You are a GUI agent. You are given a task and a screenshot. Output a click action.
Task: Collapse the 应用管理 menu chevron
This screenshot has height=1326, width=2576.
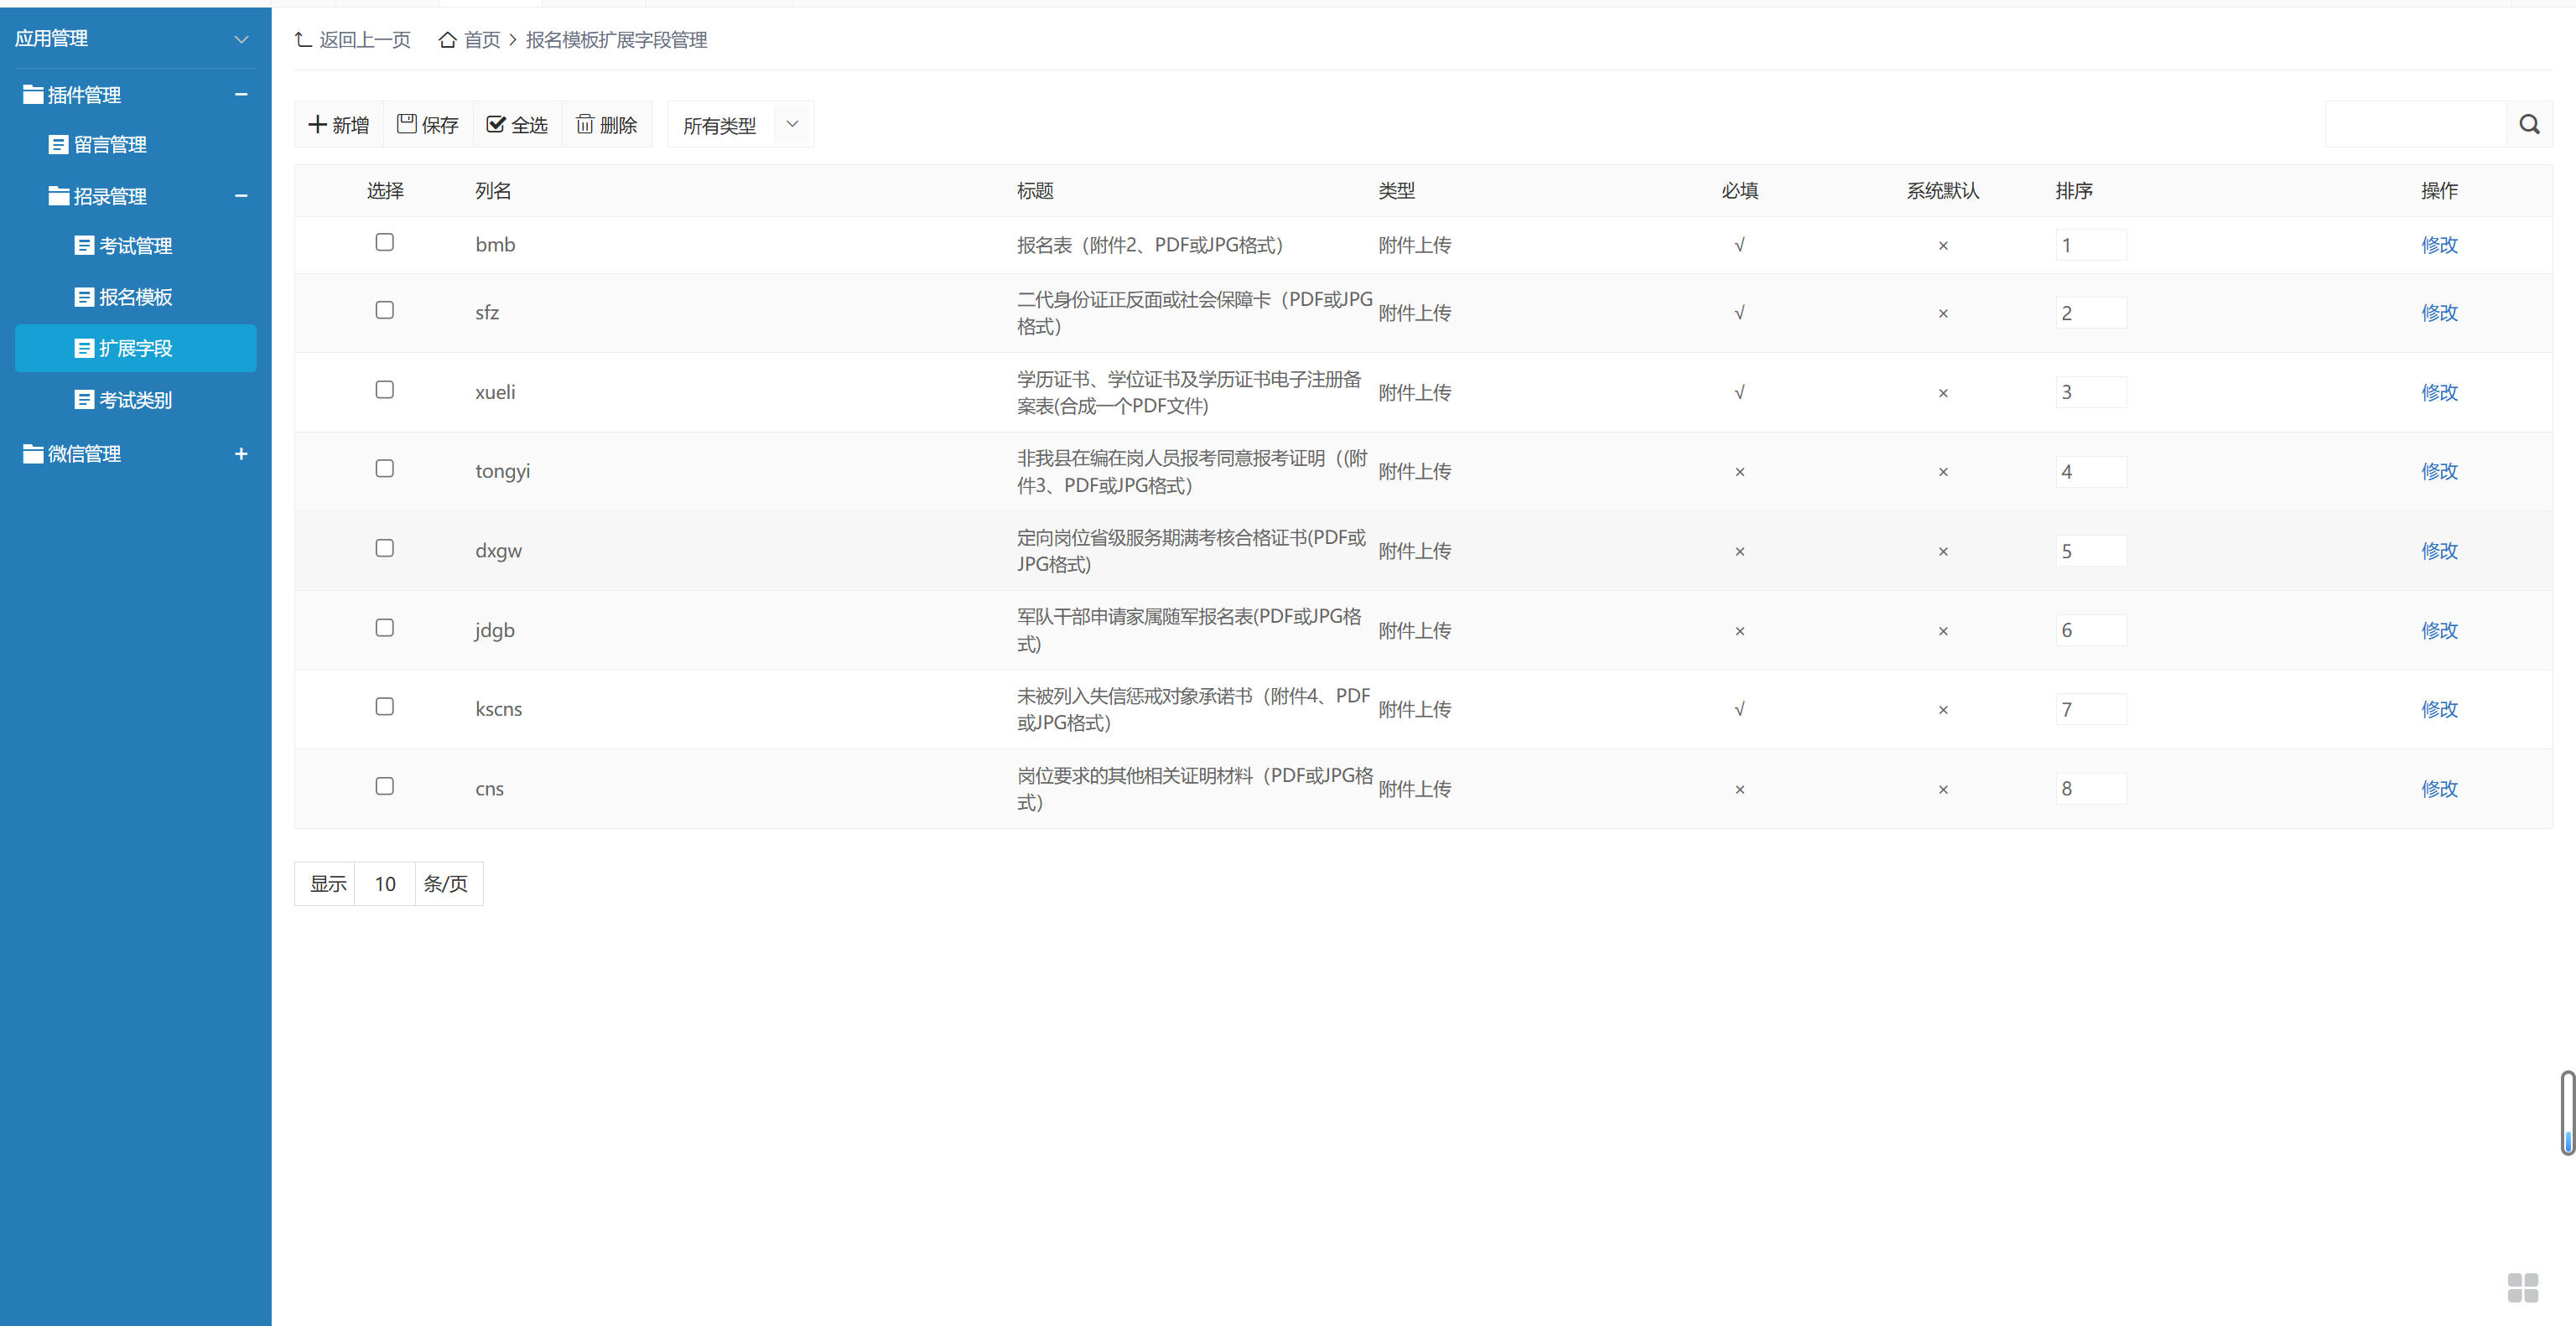coord(241,39)
